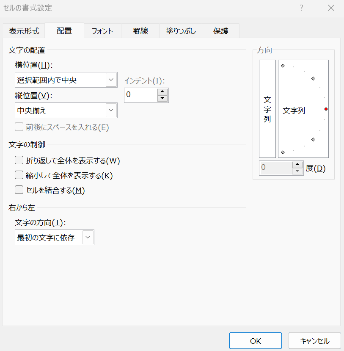Open the 文字の方向 dropdown
344x351 pixels.
(88, 238)
